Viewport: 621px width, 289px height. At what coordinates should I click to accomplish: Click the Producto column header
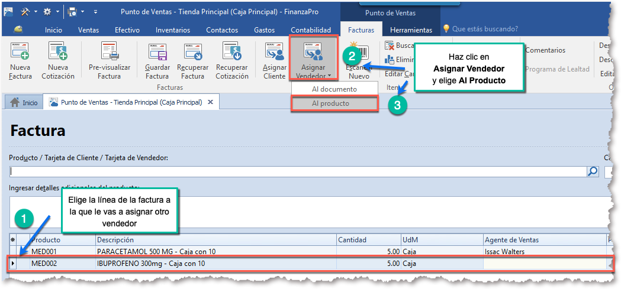63,239
